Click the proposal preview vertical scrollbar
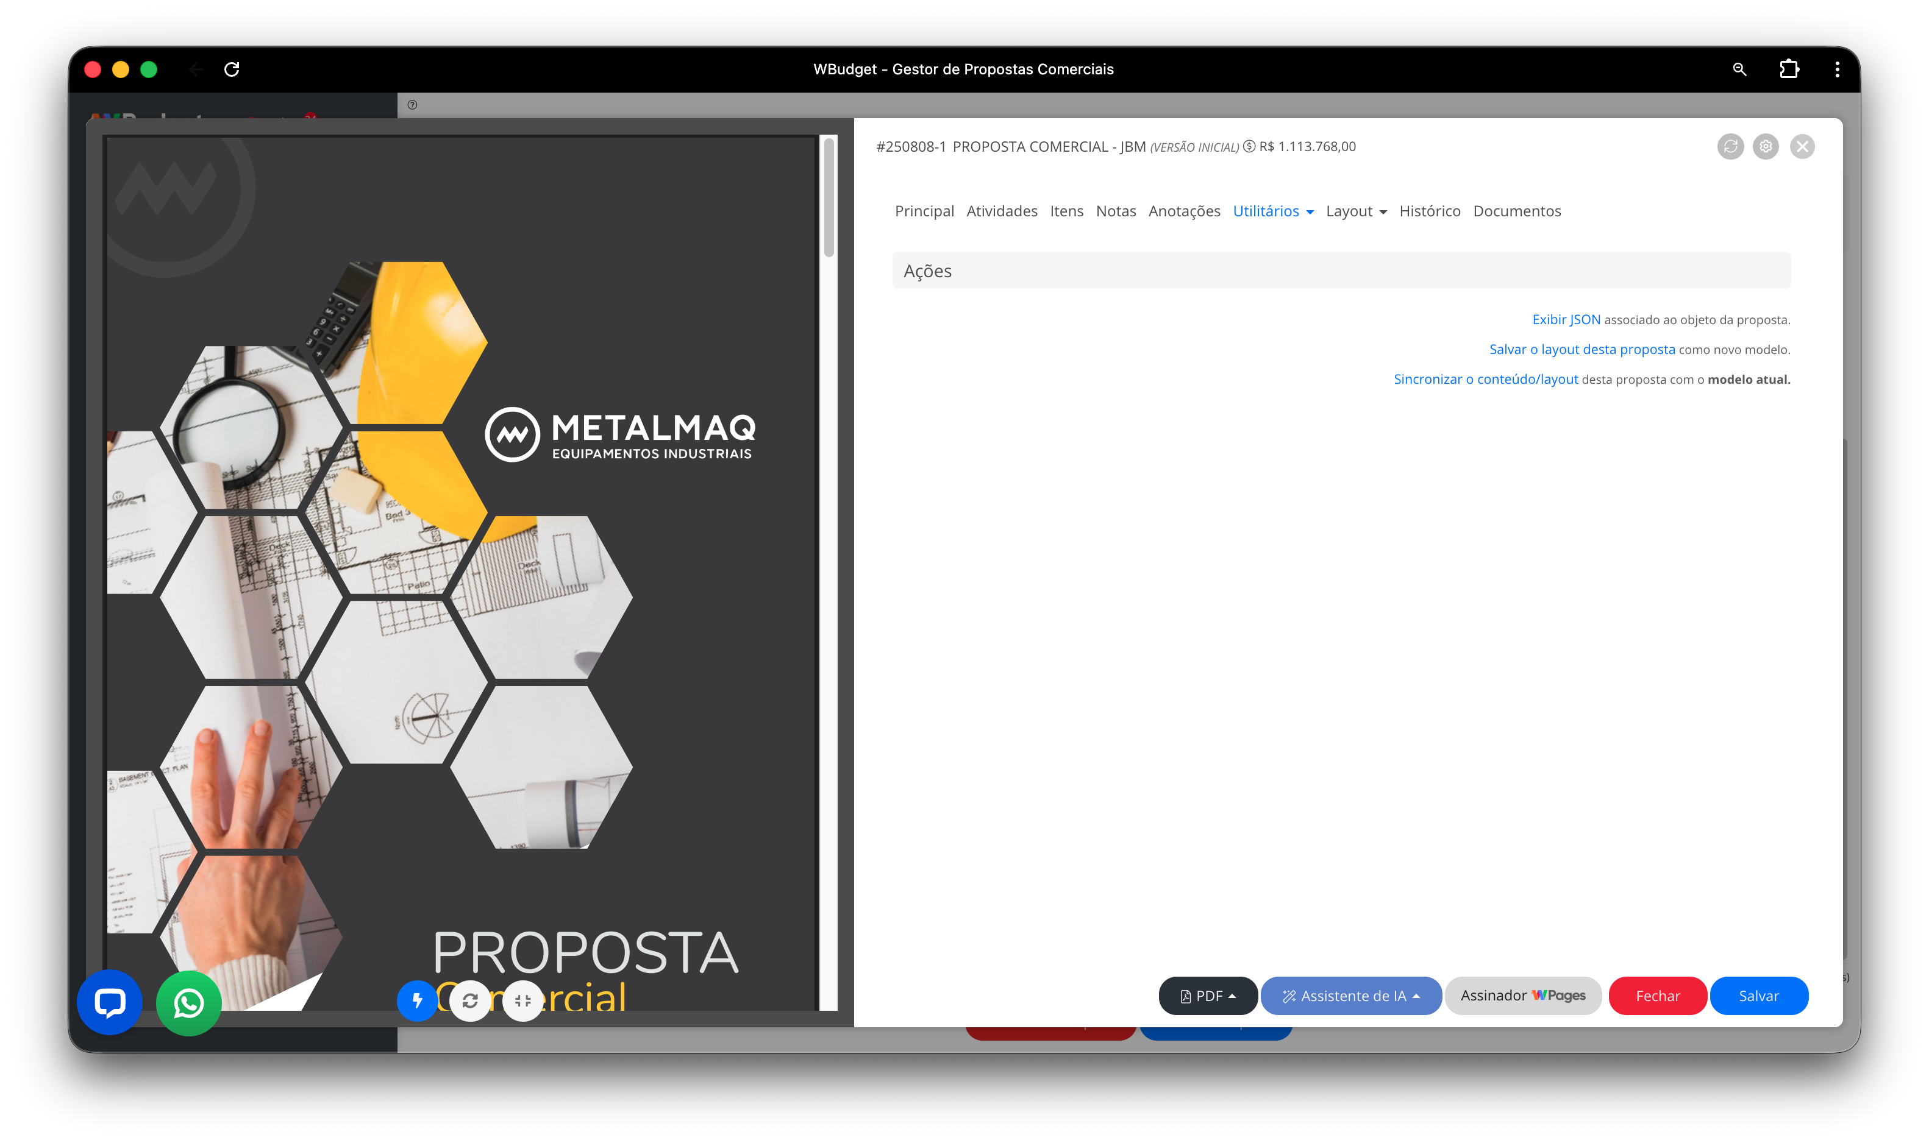The image size is (1929, 1143). [x=829, y=199]
